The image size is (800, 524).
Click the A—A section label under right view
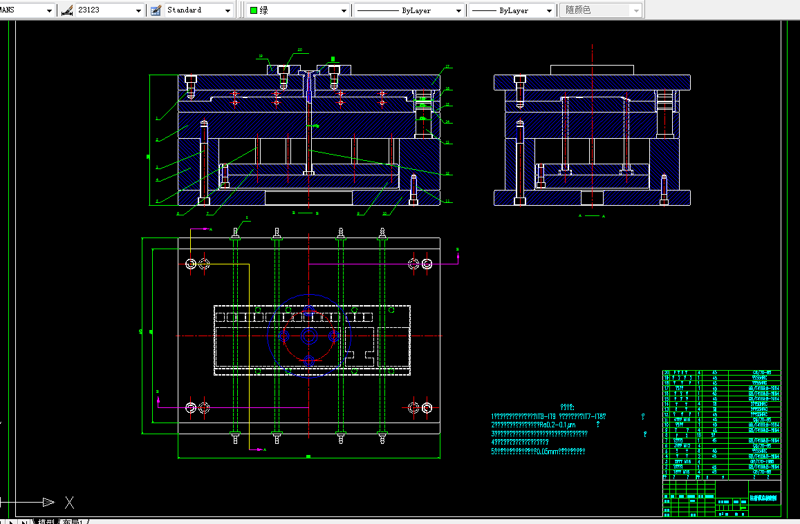click(x=592, y=216)
